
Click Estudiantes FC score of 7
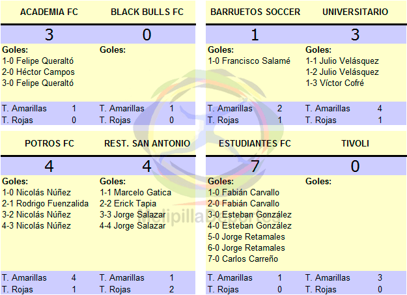coord(255,166)
